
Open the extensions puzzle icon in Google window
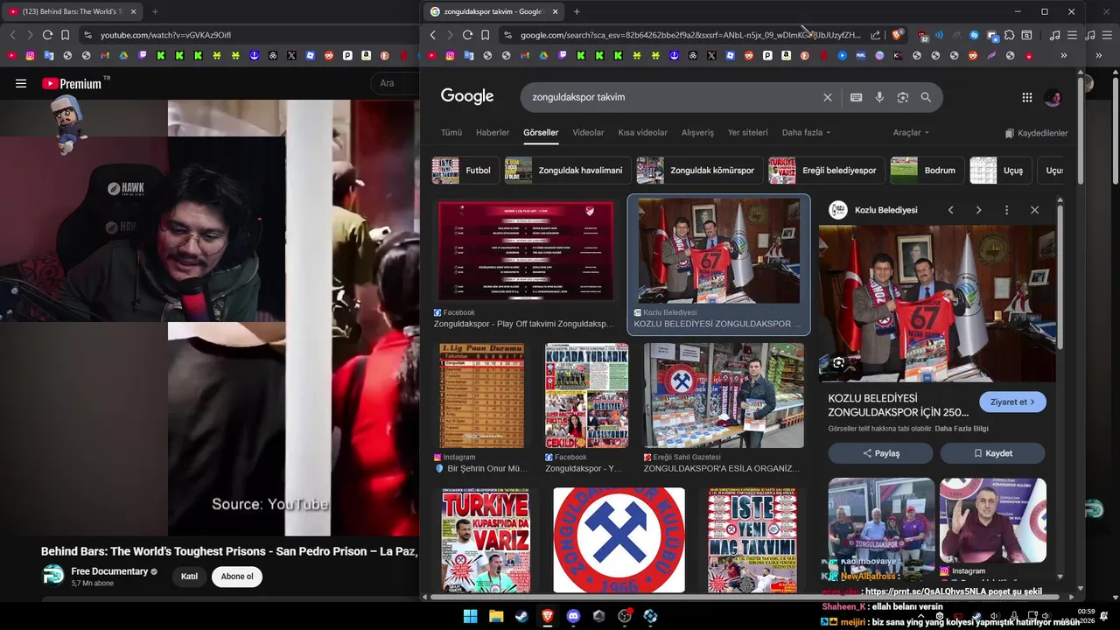(x=1009, y=35)
